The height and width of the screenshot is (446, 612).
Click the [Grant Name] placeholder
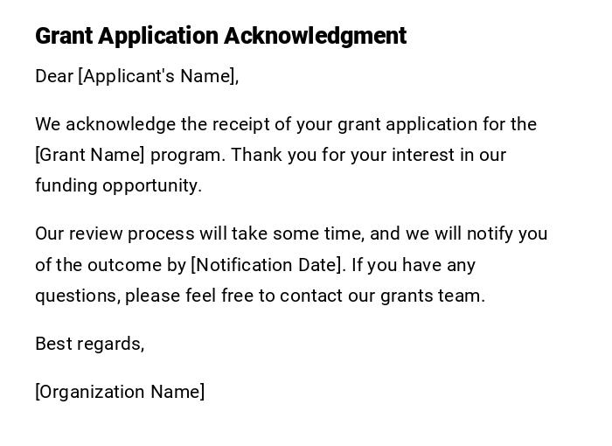89,155
